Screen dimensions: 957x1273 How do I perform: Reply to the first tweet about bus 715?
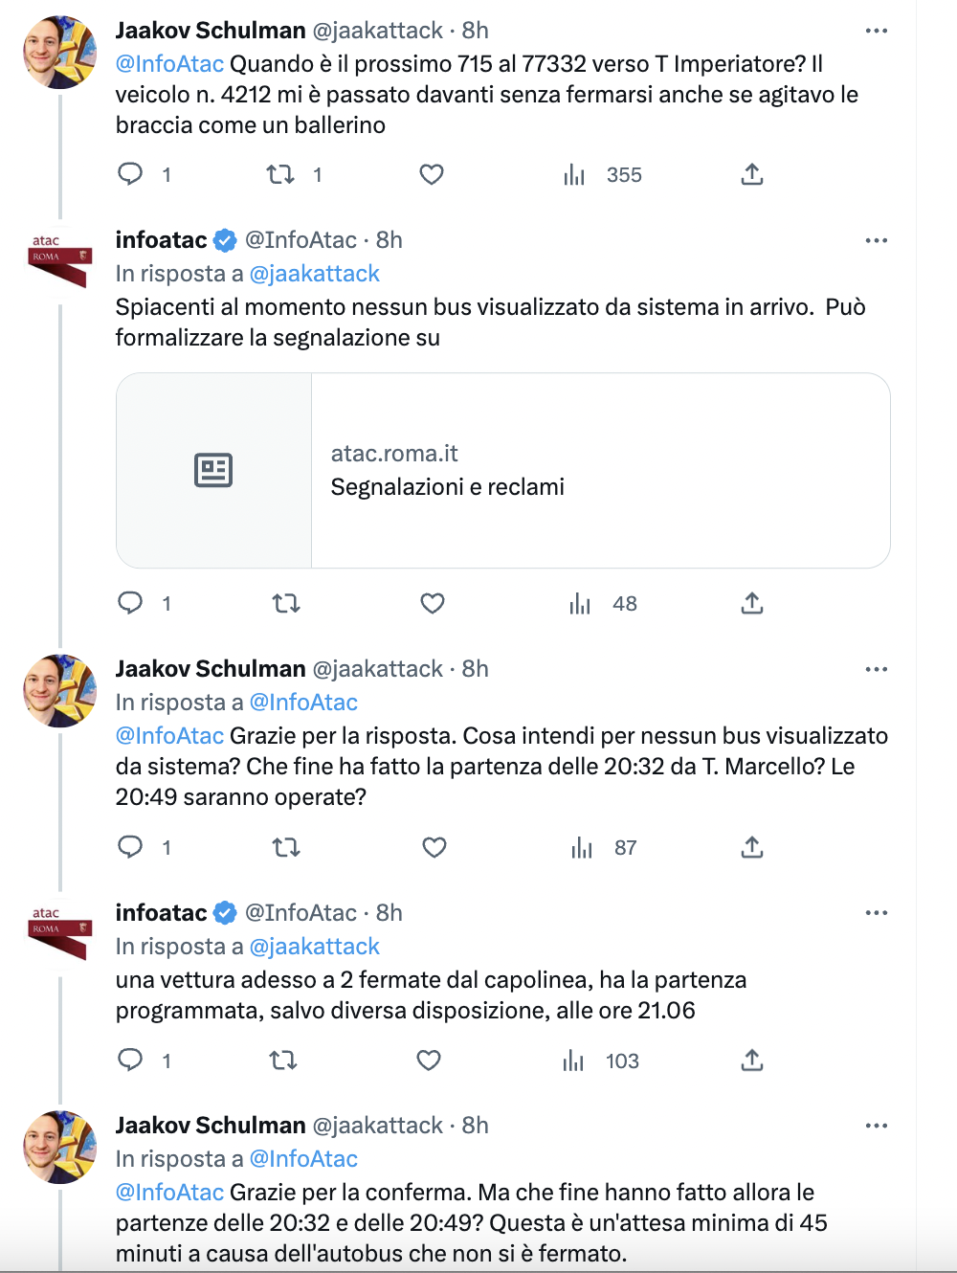coord(130,174)
